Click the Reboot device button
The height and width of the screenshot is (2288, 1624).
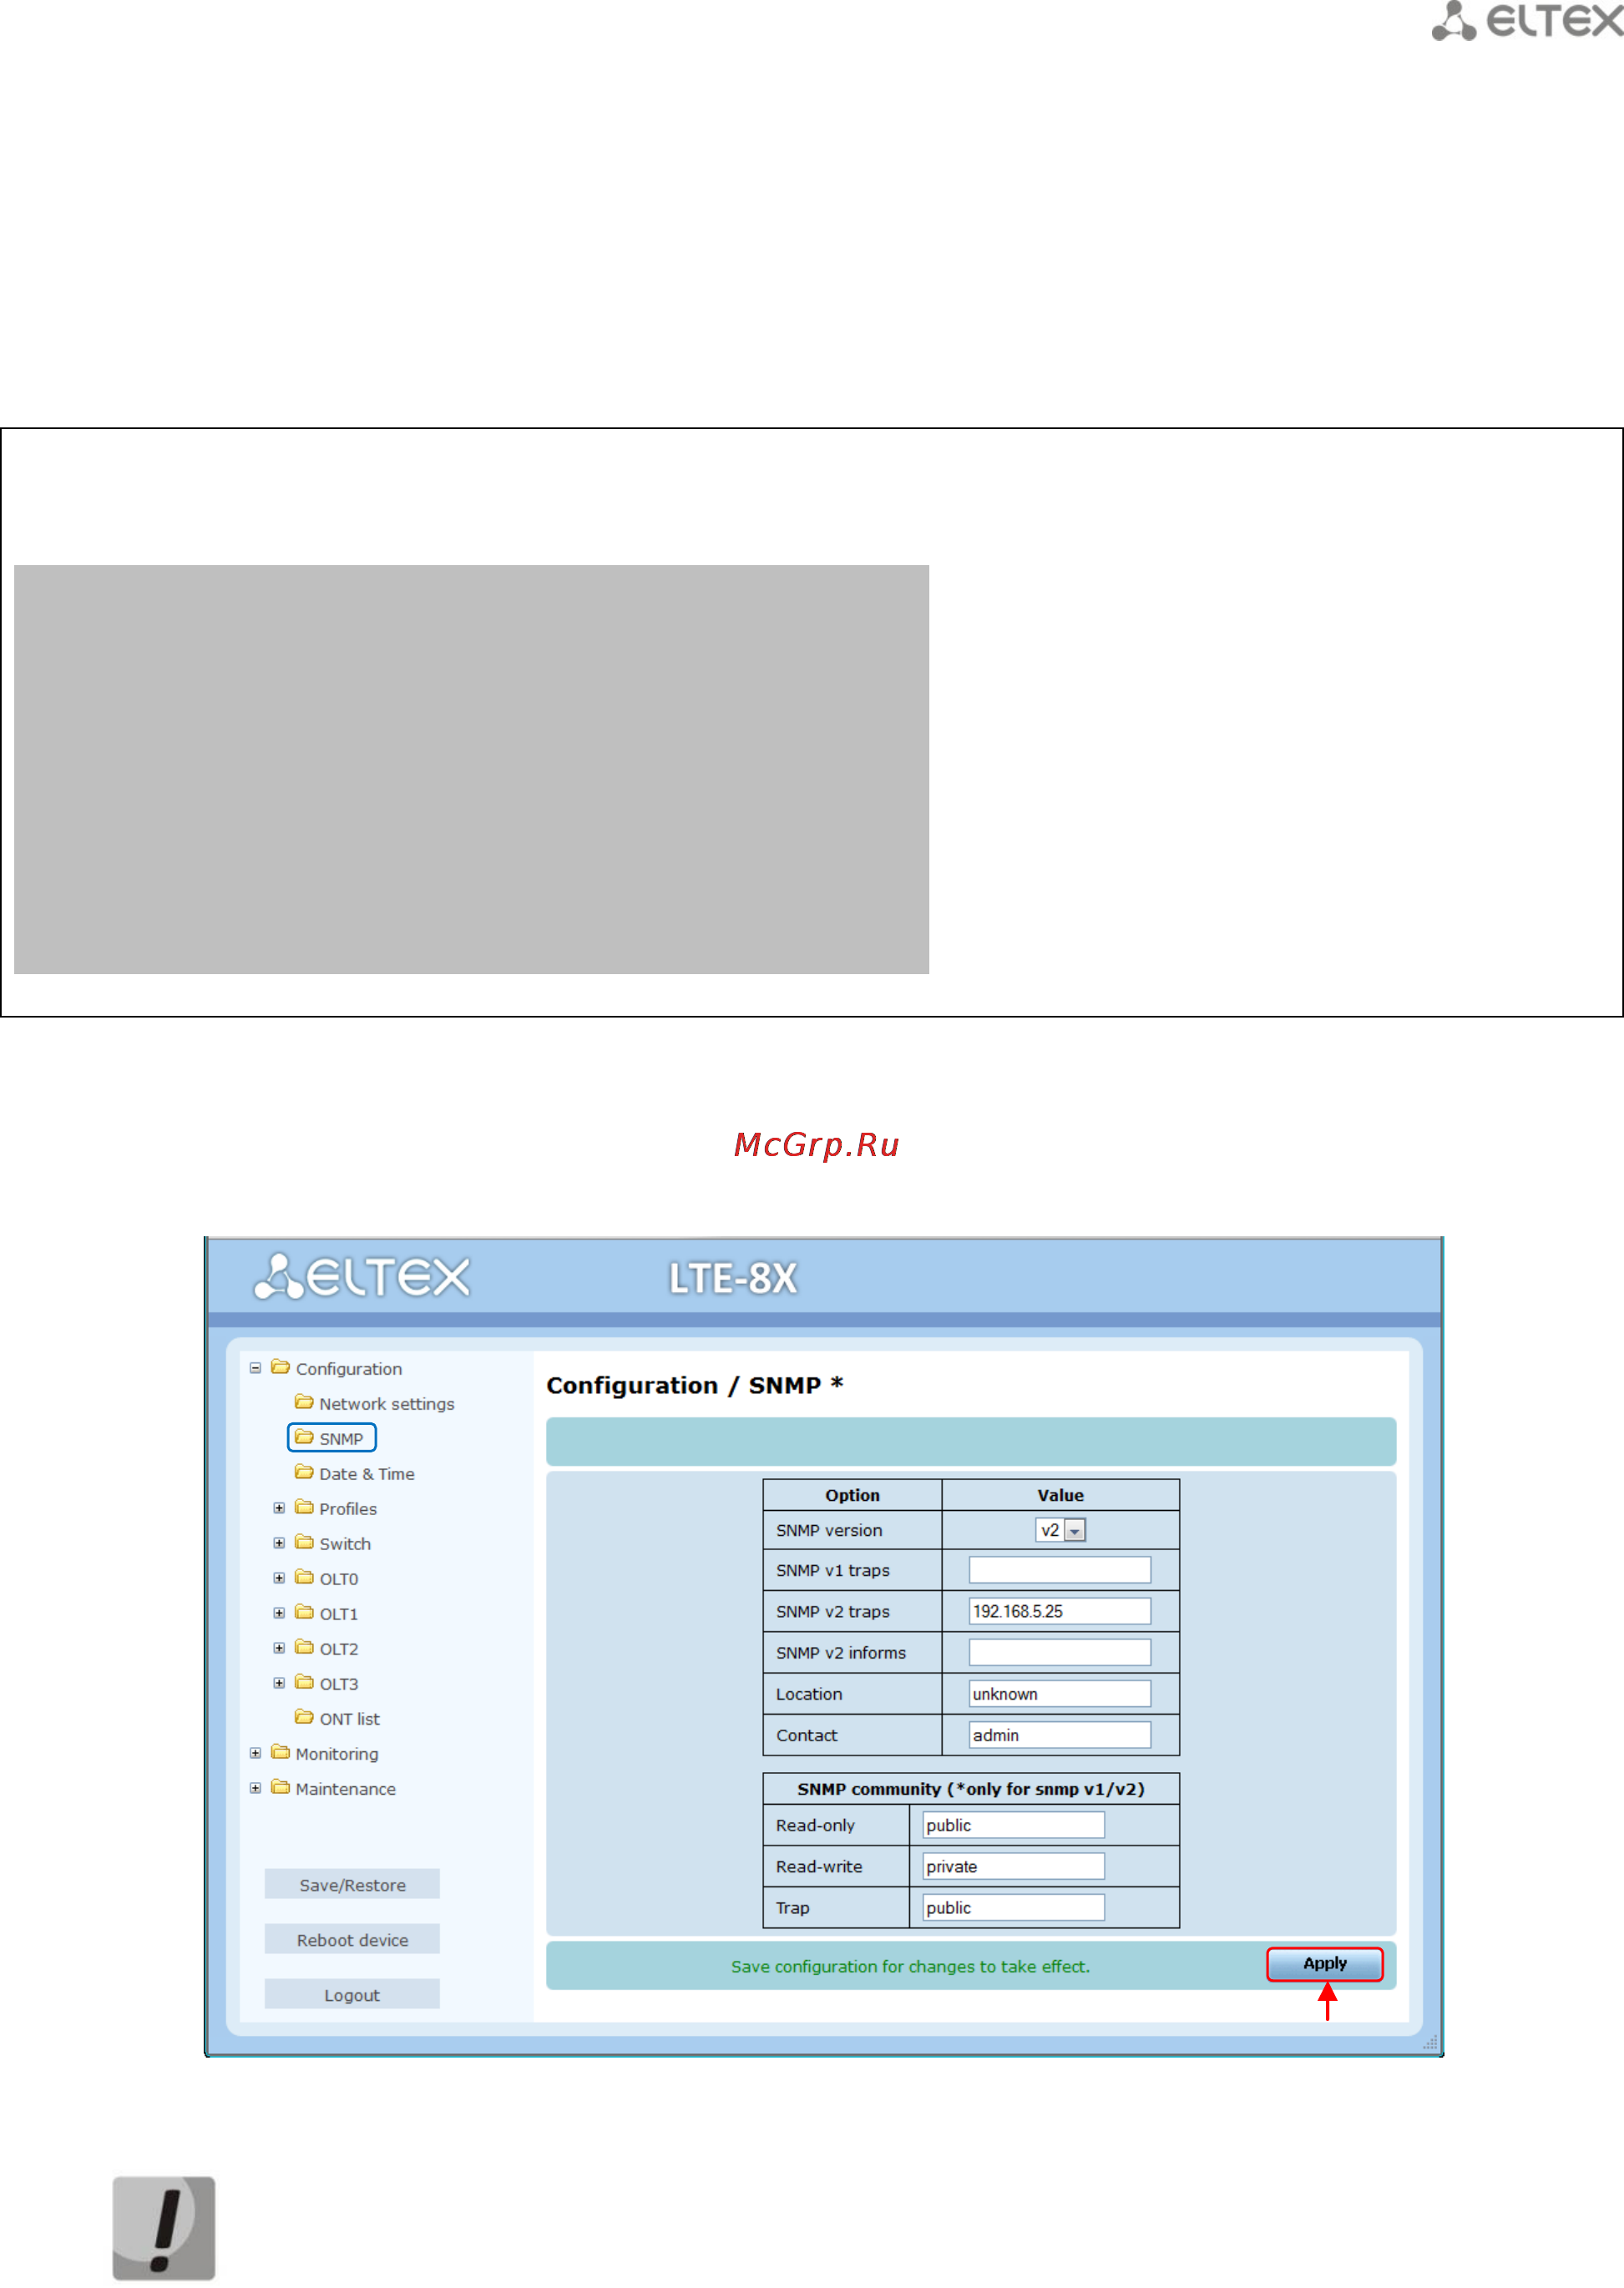click(352, 1938)
